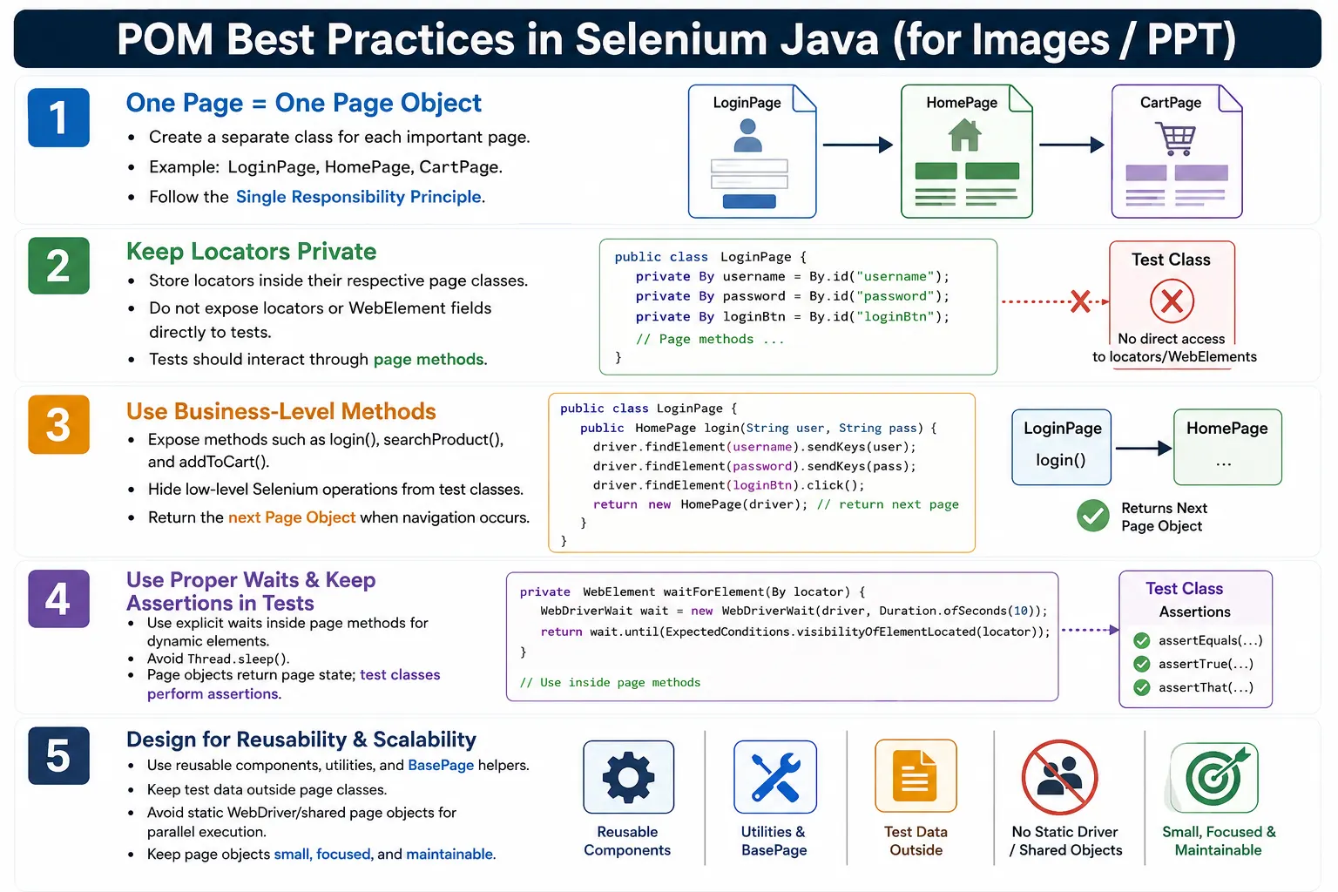This screenshot has width=1338, height=892.
Task: Click the red X circle in Test Class
Action: click(x=1172, y=301)
